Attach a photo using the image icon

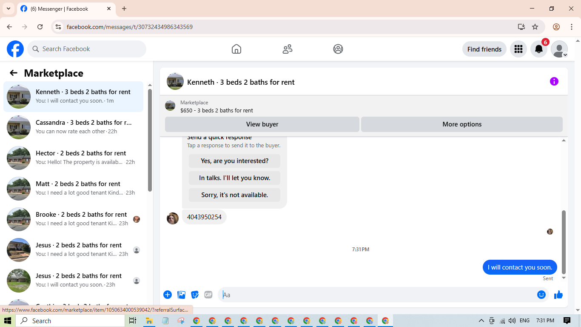tap(182, 295)
